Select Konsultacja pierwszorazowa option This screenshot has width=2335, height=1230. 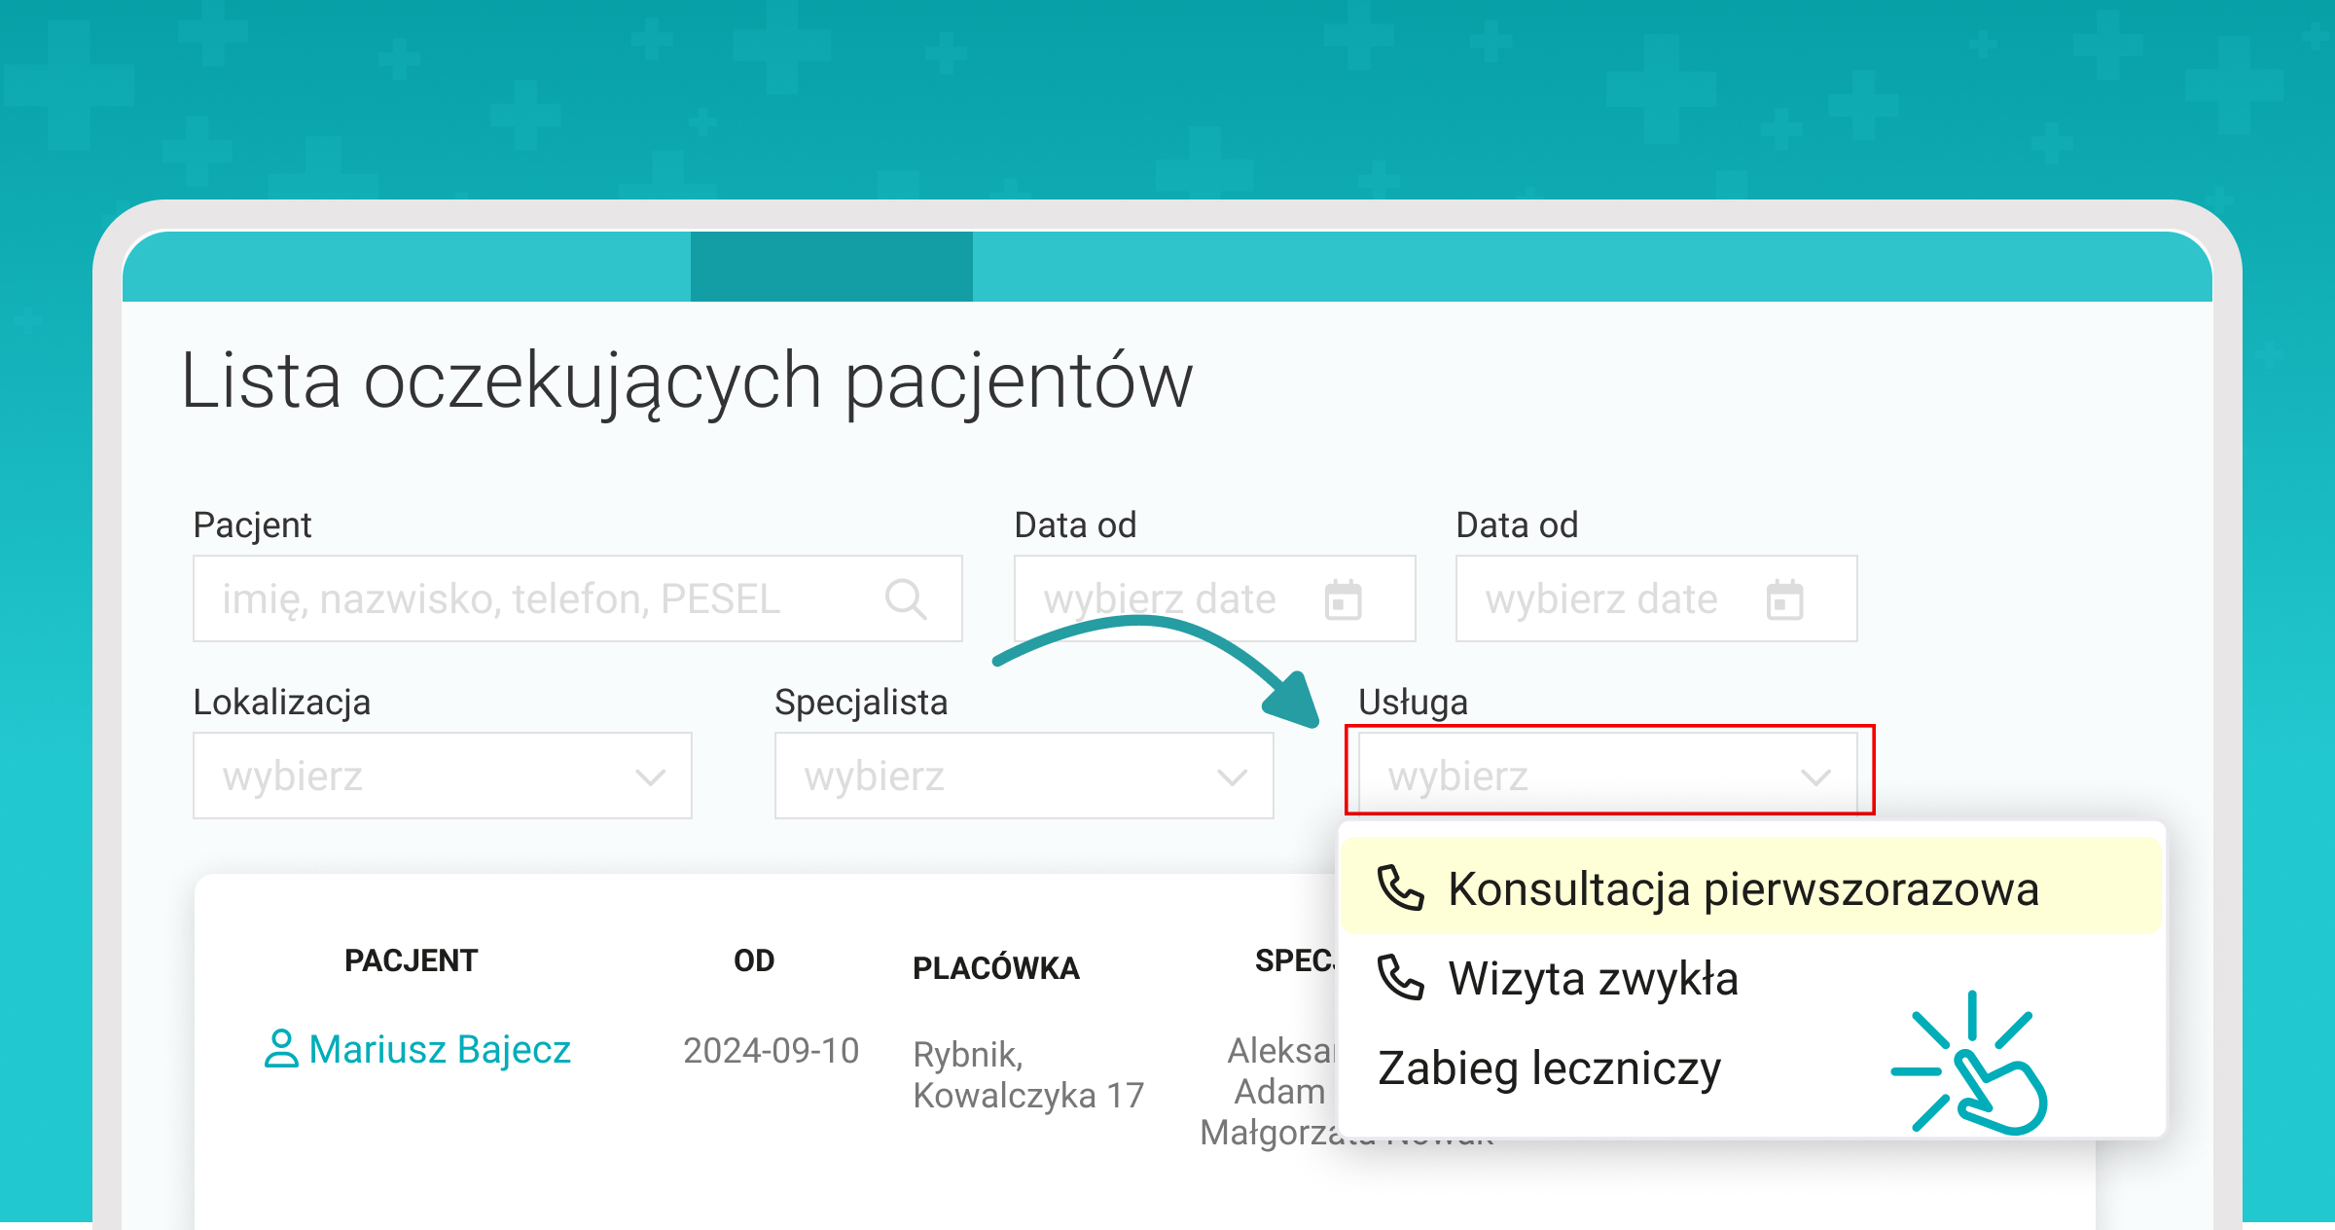pyautogui.click(x=1750, y=887)
